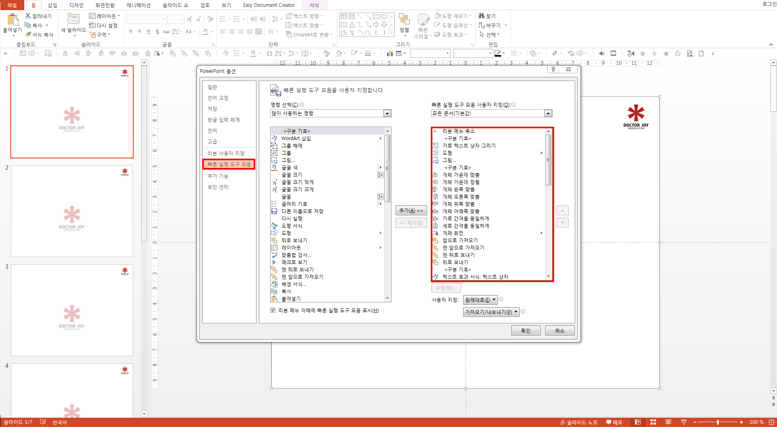The height and width of the screenshot is (427, 777).
Task: Open the 빠른 실행 도구 모음 사용자 지정 combo box
Action: 548,113
